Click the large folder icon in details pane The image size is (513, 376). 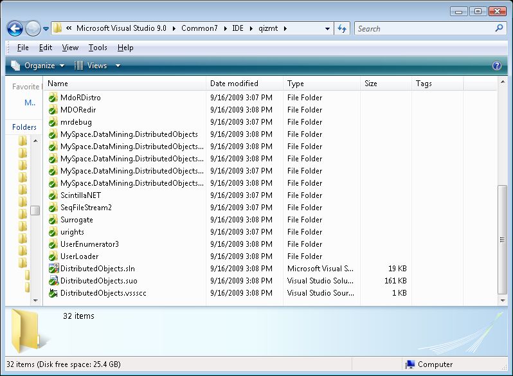(26, 331)
